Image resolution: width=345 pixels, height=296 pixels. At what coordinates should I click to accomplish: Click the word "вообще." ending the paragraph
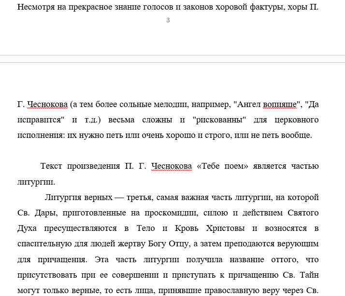(297, 135)
